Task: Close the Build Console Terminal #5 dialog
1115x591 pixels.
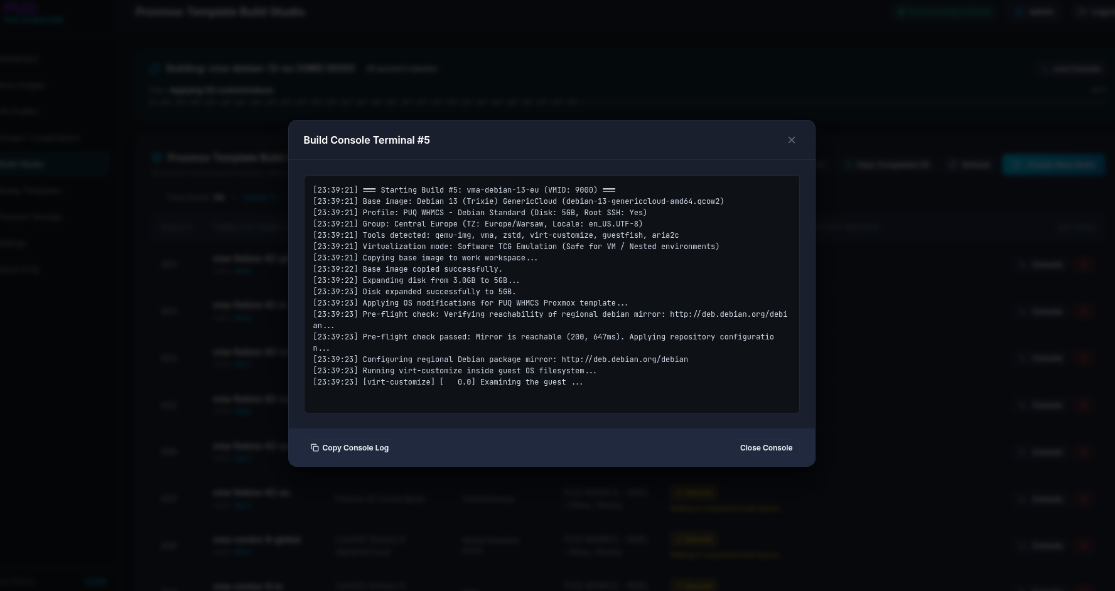Action: point(791,140)
